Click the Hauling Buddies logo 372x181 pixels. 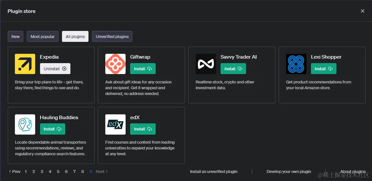(x=25, y=124)
